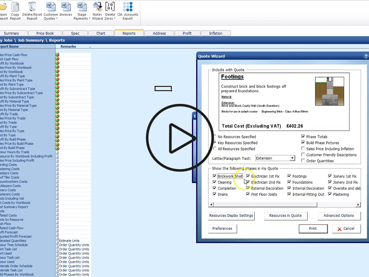Click the Job Summary breadcrumb link
The height and width of the screenshot is (277, 369).
[x=31, y=40]
